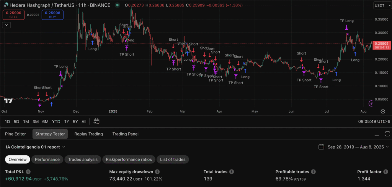Select the Trades analysis report tab
Image resolution: width=392 pixels, height=187 pixels.
coord(83,159)
